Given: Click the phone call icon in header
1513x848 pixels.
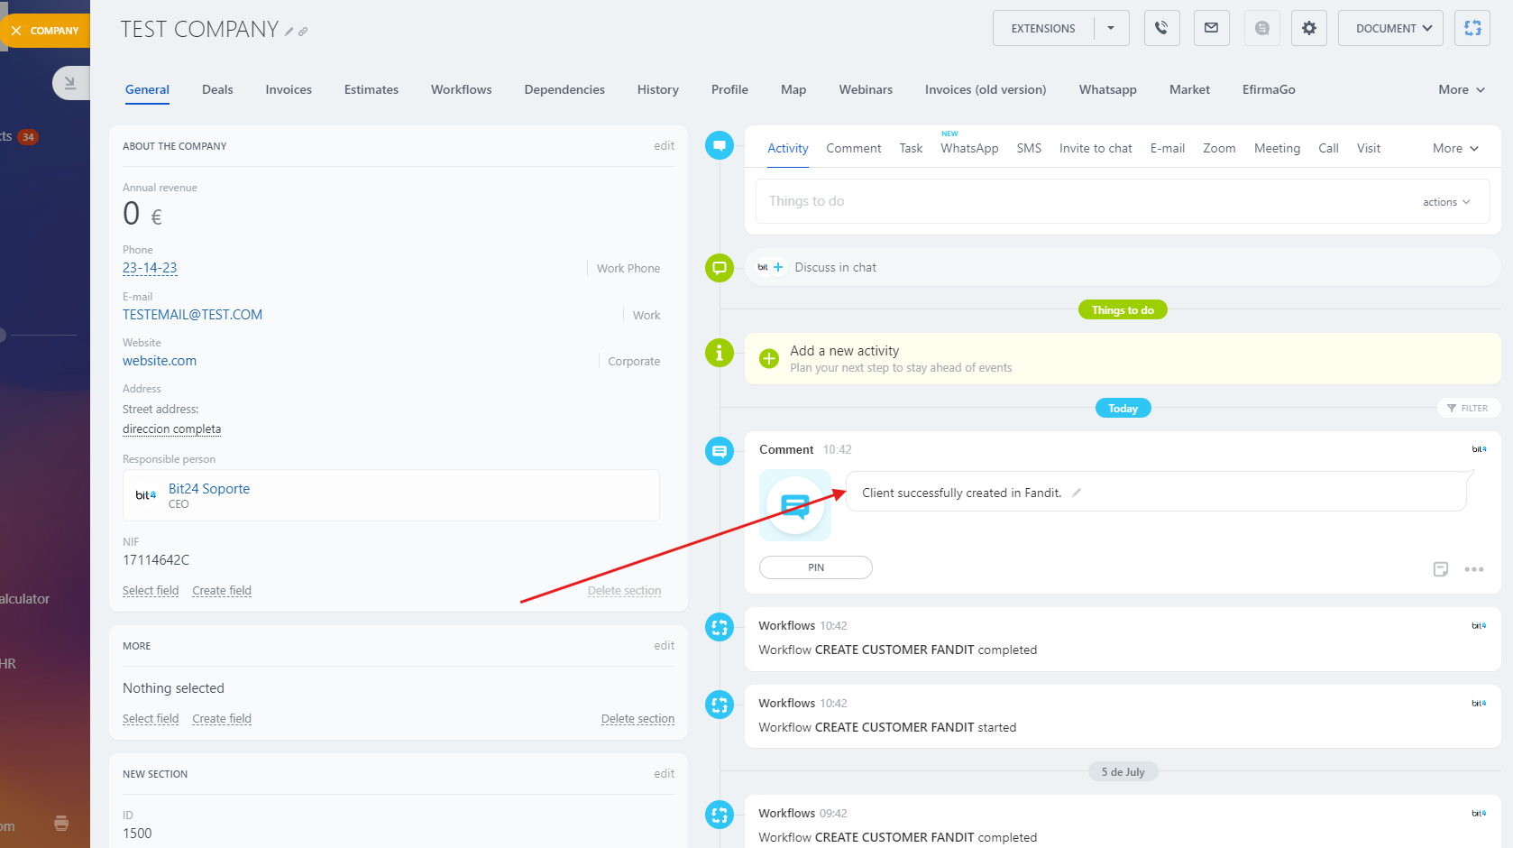Looking at the screenshot, I should [1161, 28].
